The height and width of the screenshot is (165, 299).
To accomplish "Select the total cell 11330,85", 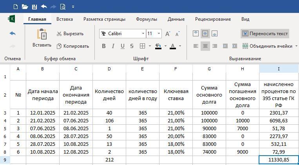I will [279, 160].
